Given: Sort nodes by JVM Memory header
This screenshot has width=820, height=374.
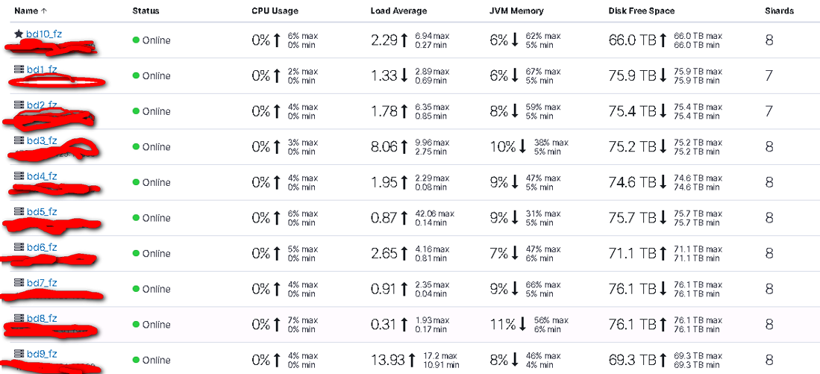Looking at the screenshot, I should tap(516, 10).
